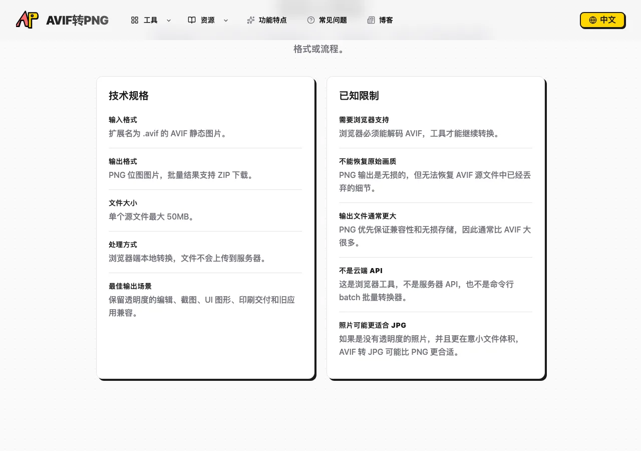The height and width of the screenshot is (451, 641).
Task: Select the 已知限制 heading
Action: 359,96
